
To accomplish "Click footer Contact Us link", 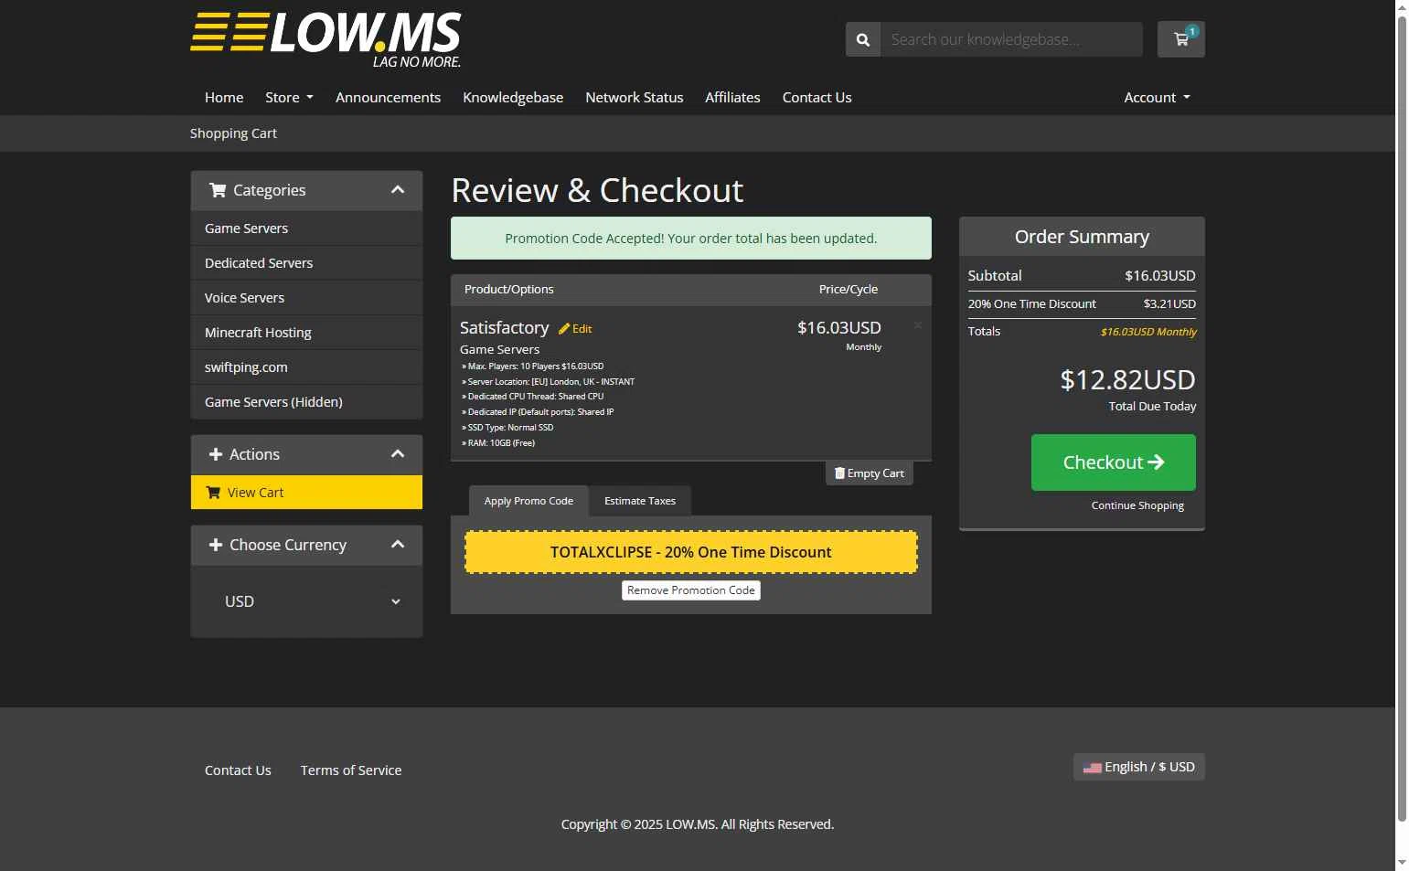I will (x=238, y=770).
